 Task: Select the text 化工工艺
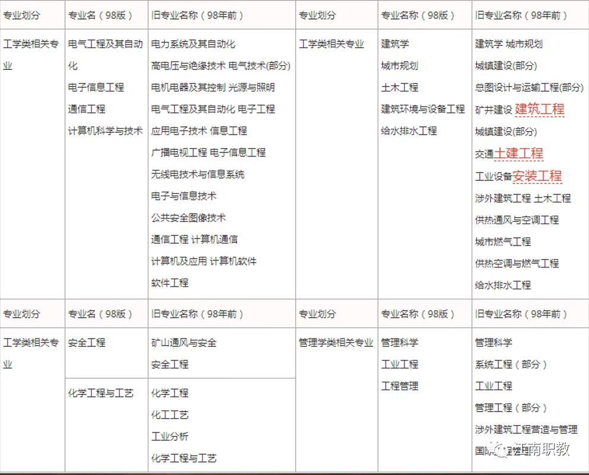point(170,415)
